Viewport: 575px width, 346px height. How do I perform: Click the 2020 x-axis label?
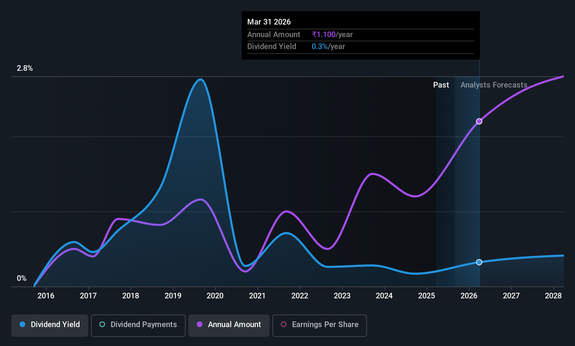pyautogui.click(x=215, y=296)
